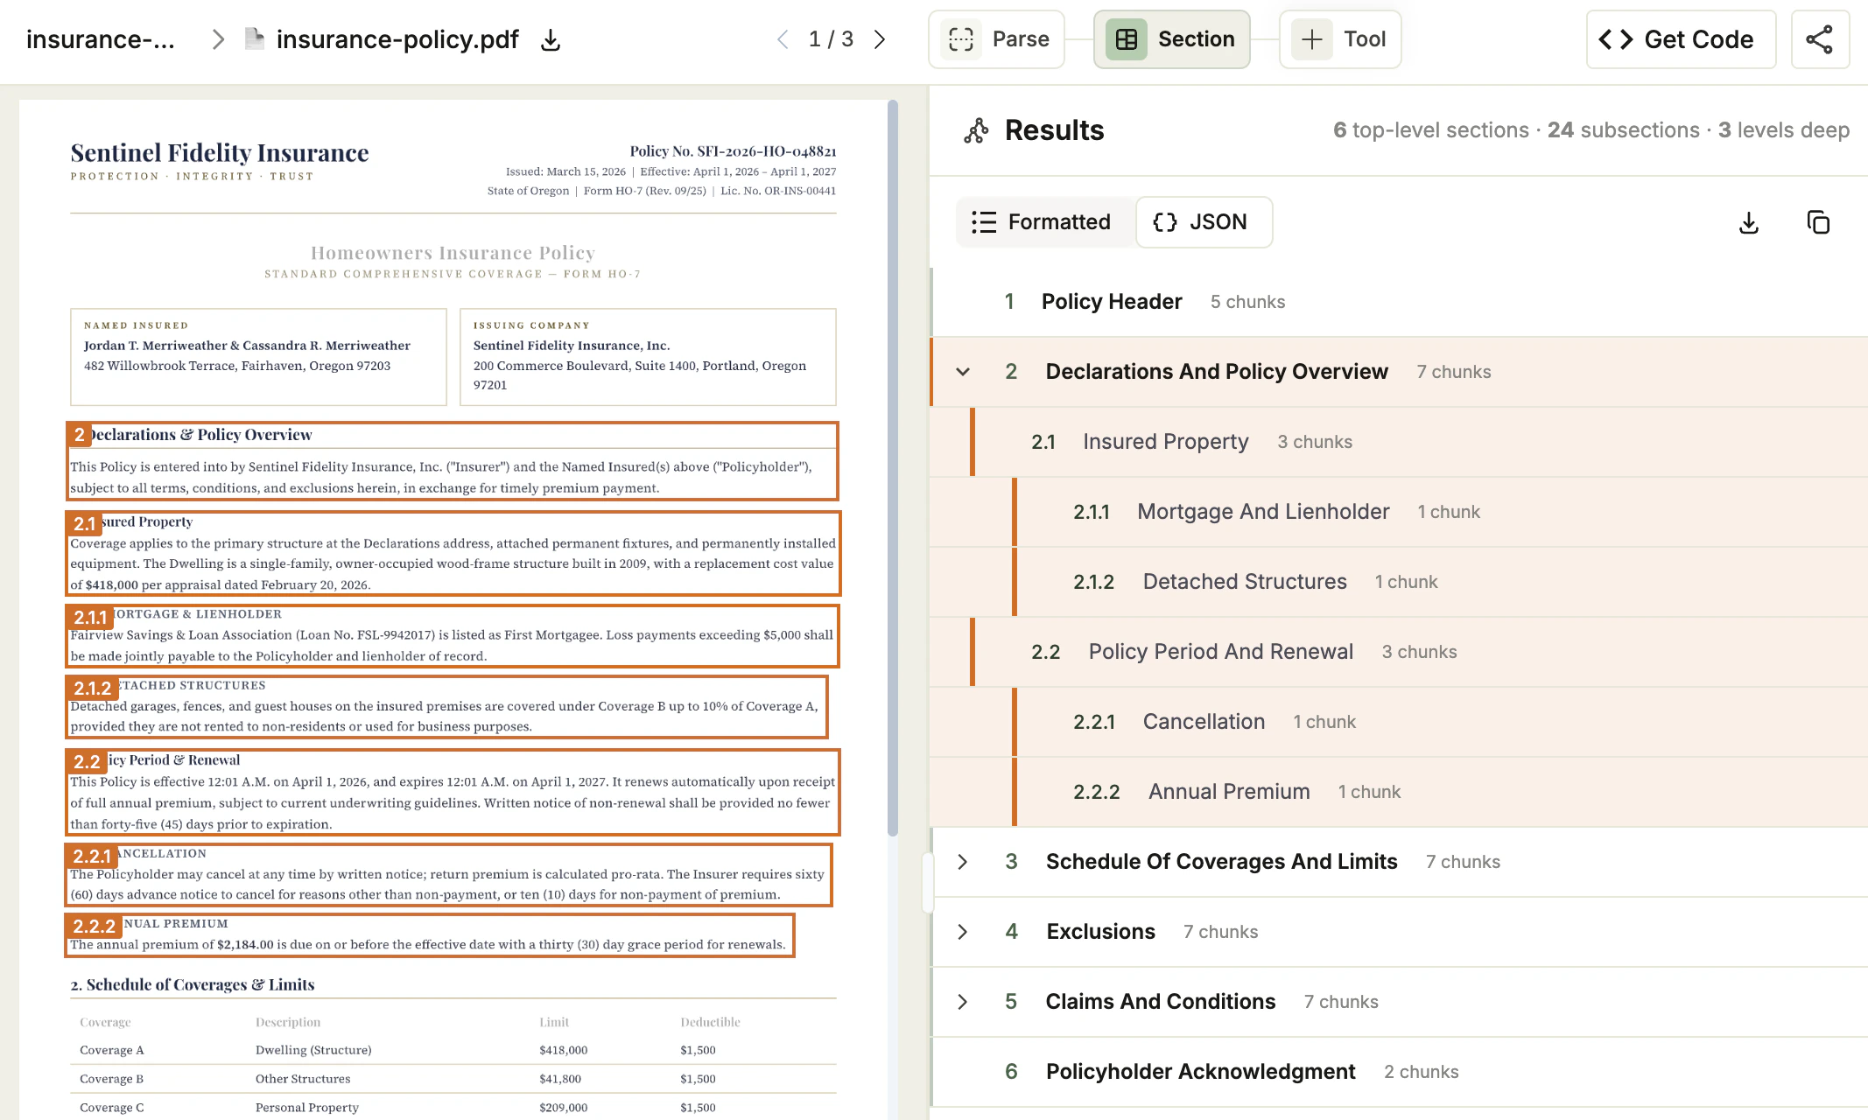Click the 2.2 badge in document
The width and height of the screenshot is (1868, 1120).
point(87,761)
